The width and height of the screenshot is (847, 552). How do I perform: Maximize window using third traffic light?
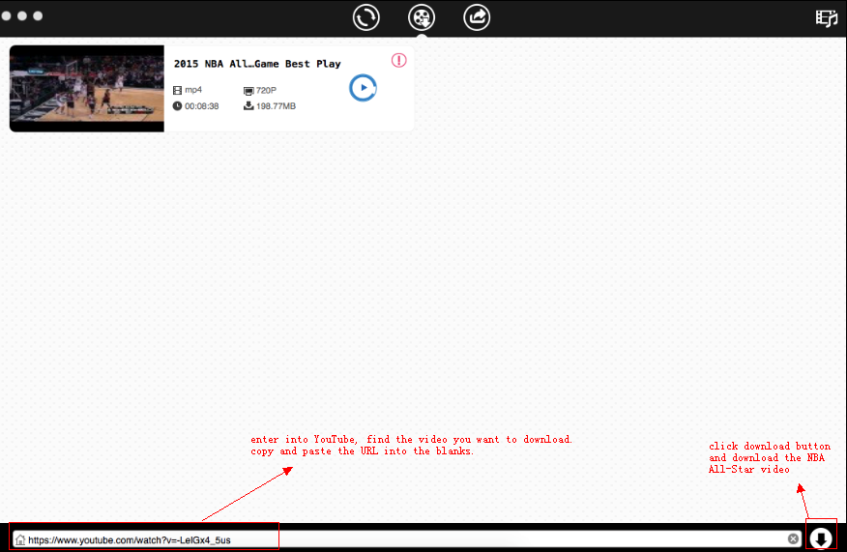pos(38,15)
